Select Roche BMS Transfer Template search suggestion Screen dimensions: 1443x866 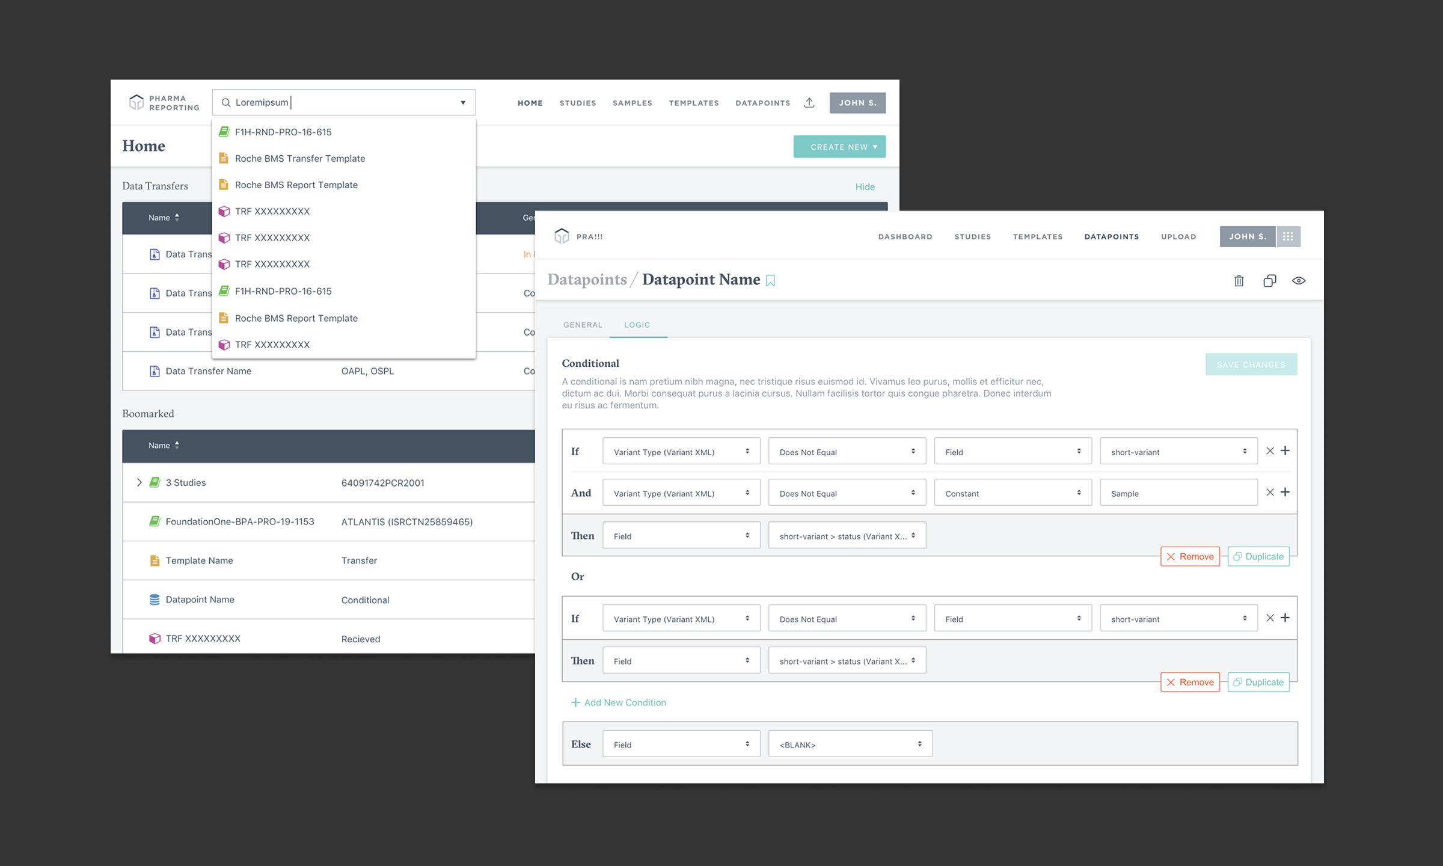coord(343,158)
